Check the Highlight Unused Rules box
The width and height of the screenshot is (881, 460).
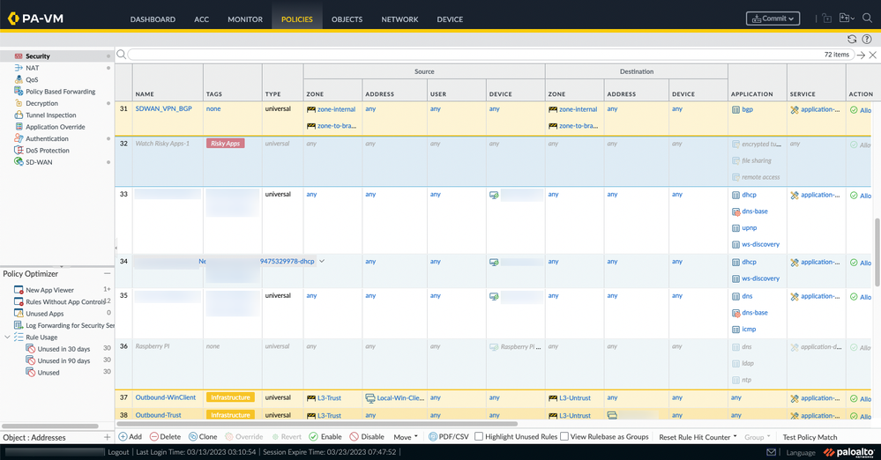[x=479, y=436]
